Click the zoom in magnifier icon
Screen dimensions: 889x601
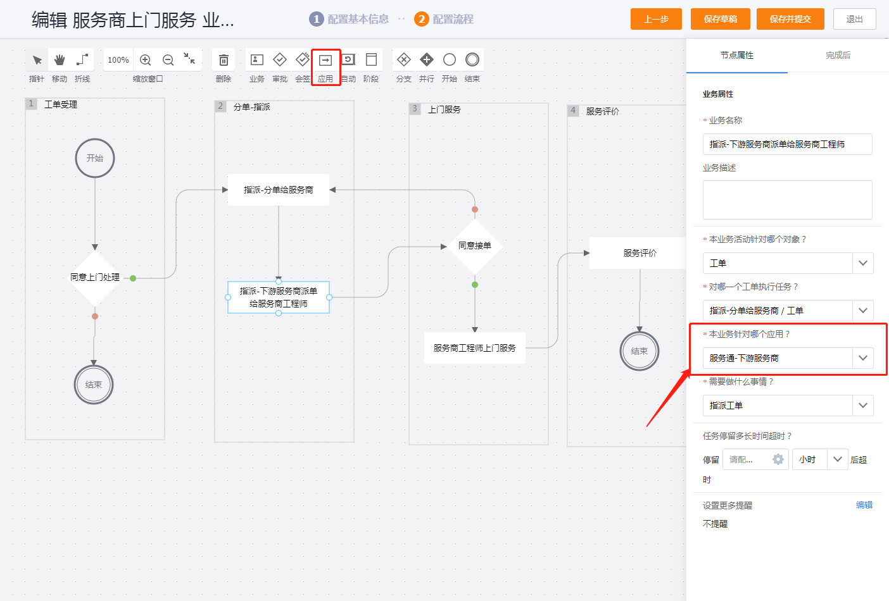pos(146,60)
